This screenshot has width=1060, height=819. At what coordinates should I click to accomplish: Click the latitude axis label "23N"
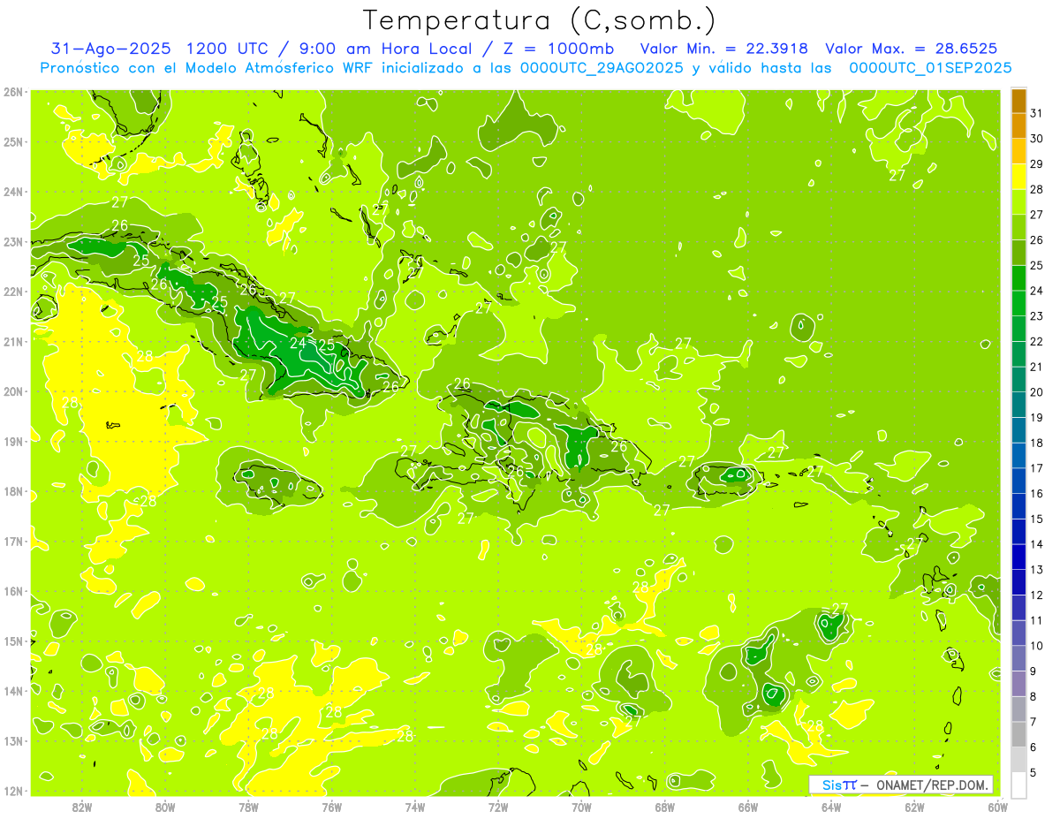click(x=14, y=241)
